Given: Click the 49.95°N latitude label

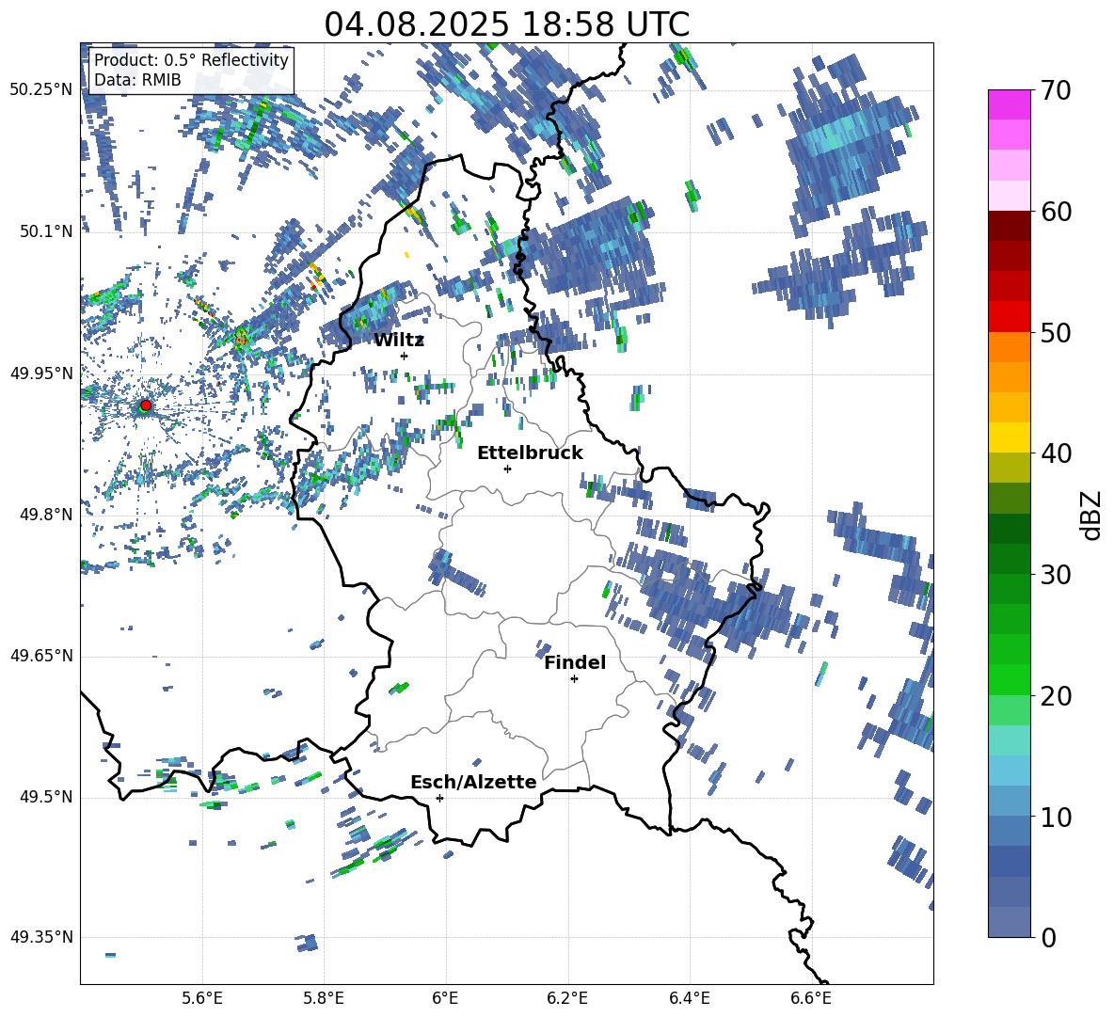Looking at the screenshot, I should [41, 373].
